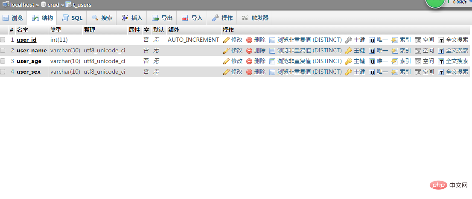Open the crud database breadcrumb link
Image resolution: width=472 pixels, height=199 pixels.
[54, 5]
